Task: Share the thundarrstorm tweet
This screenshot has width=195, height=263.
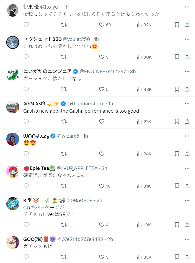Action: [187, 121]
